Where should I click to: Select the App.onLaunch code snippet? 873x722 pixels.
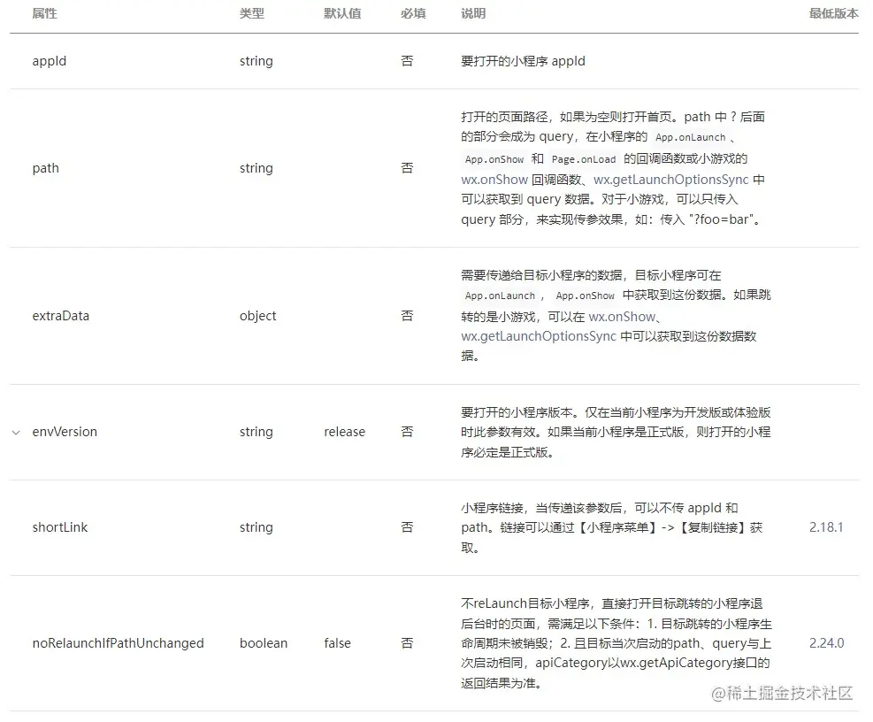point(690,137)
